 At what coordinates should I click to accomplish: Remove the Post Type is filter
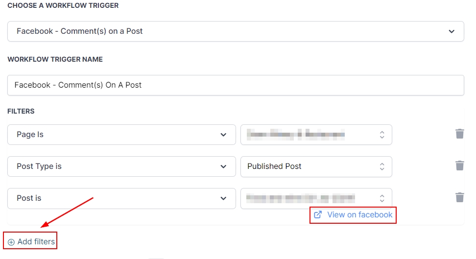pos(459,166)
